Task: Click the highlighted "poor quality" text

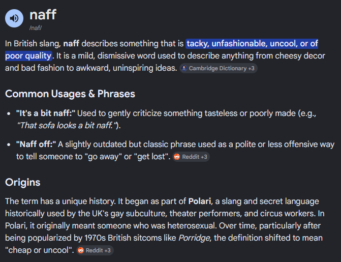Action: pyautogui.click(x=28, y=56)
